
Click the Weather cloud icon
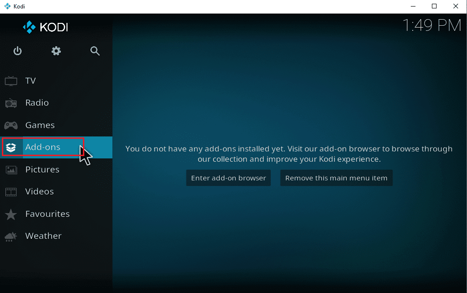pos(11,236)
